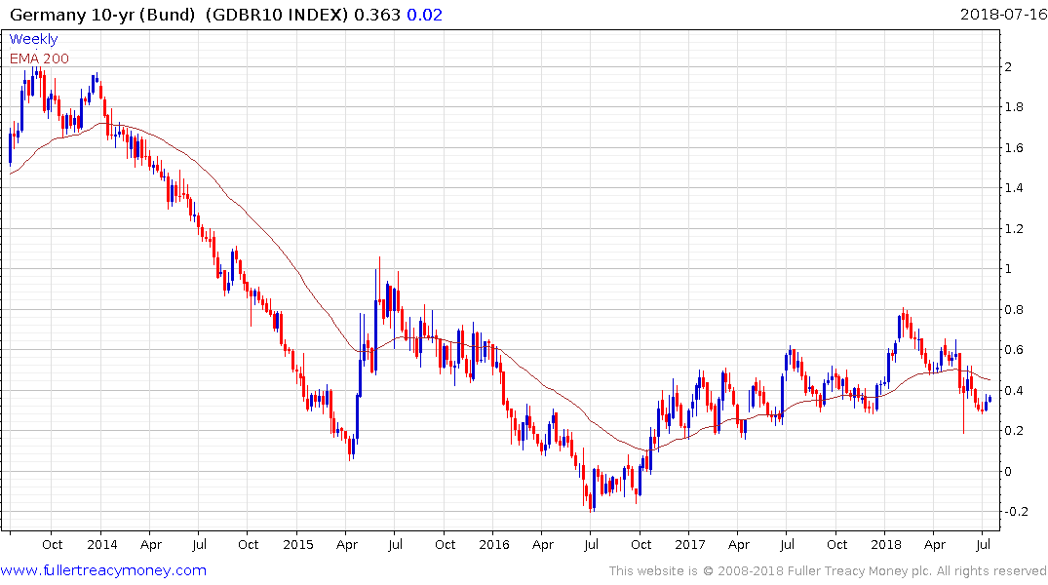The width and height of the screenshot is (1048, 585).
Task: Select the 1.6 label on the yield axis
Action: pos(1015,148)
